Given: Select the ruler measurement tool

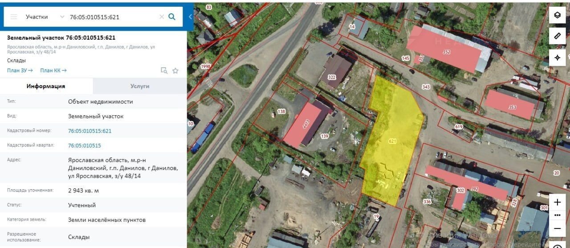Looking at the screenshot, I should pos(557,36).
